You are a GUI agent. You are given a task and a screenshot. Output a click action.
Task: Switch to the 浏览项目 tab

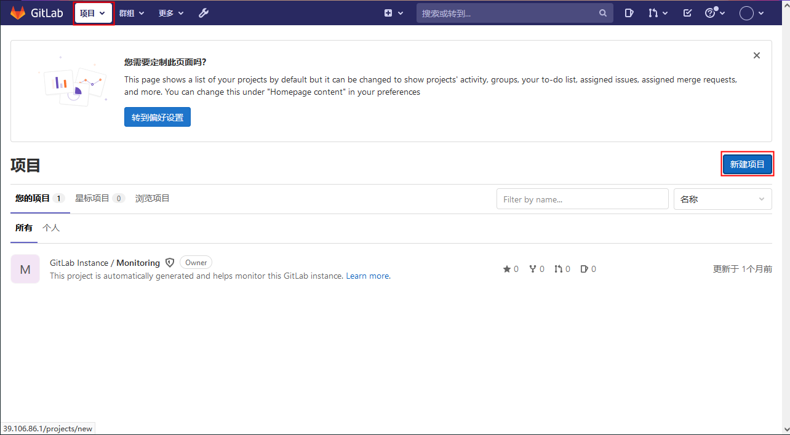[152, 198]
